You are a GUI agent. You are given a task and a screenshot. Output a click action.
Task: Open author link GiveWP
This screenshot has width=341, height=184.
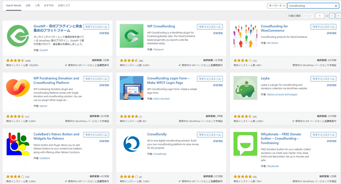pyautogui.click(x=44, y=50)
